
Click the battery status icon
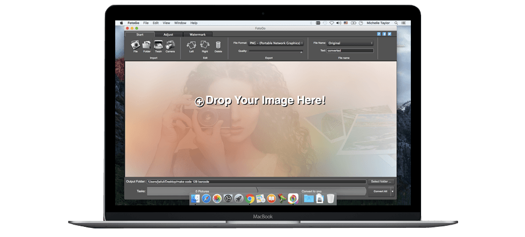[354, 23]
